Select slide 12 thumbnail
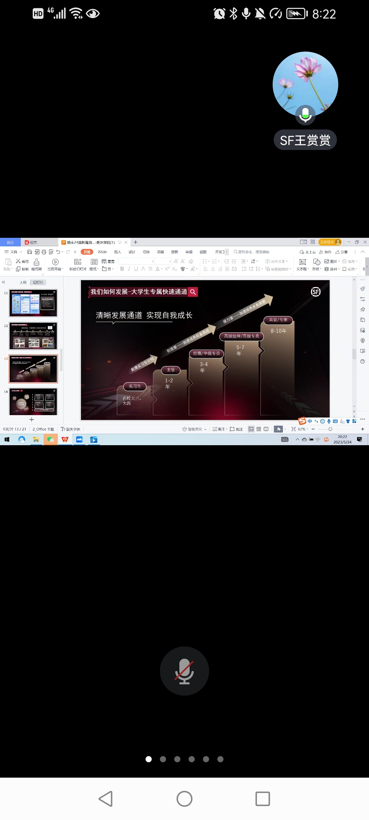369x820 pixels. pyautogui.click(x=33, y=336)
